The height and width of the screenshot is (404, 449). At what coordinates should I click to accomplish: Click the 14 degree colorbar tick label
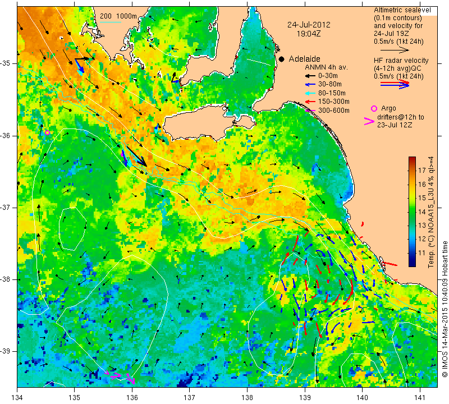422,212
